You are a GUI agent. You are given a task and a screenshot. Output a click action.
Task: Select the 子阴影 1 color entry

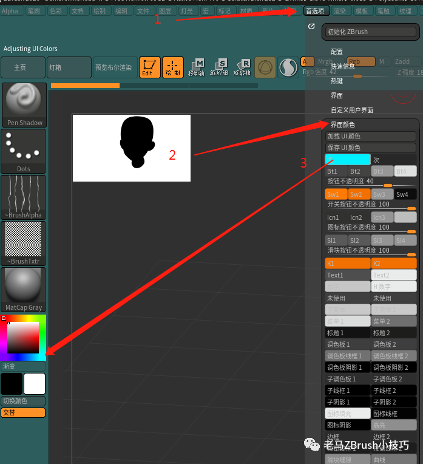[348, 402]
